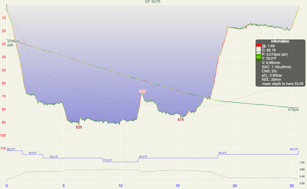Image resolution: width=307 pixels, height=189 pixels.
Task: Click the 92ft maximum depth marker
Action: tap(79, 126)
